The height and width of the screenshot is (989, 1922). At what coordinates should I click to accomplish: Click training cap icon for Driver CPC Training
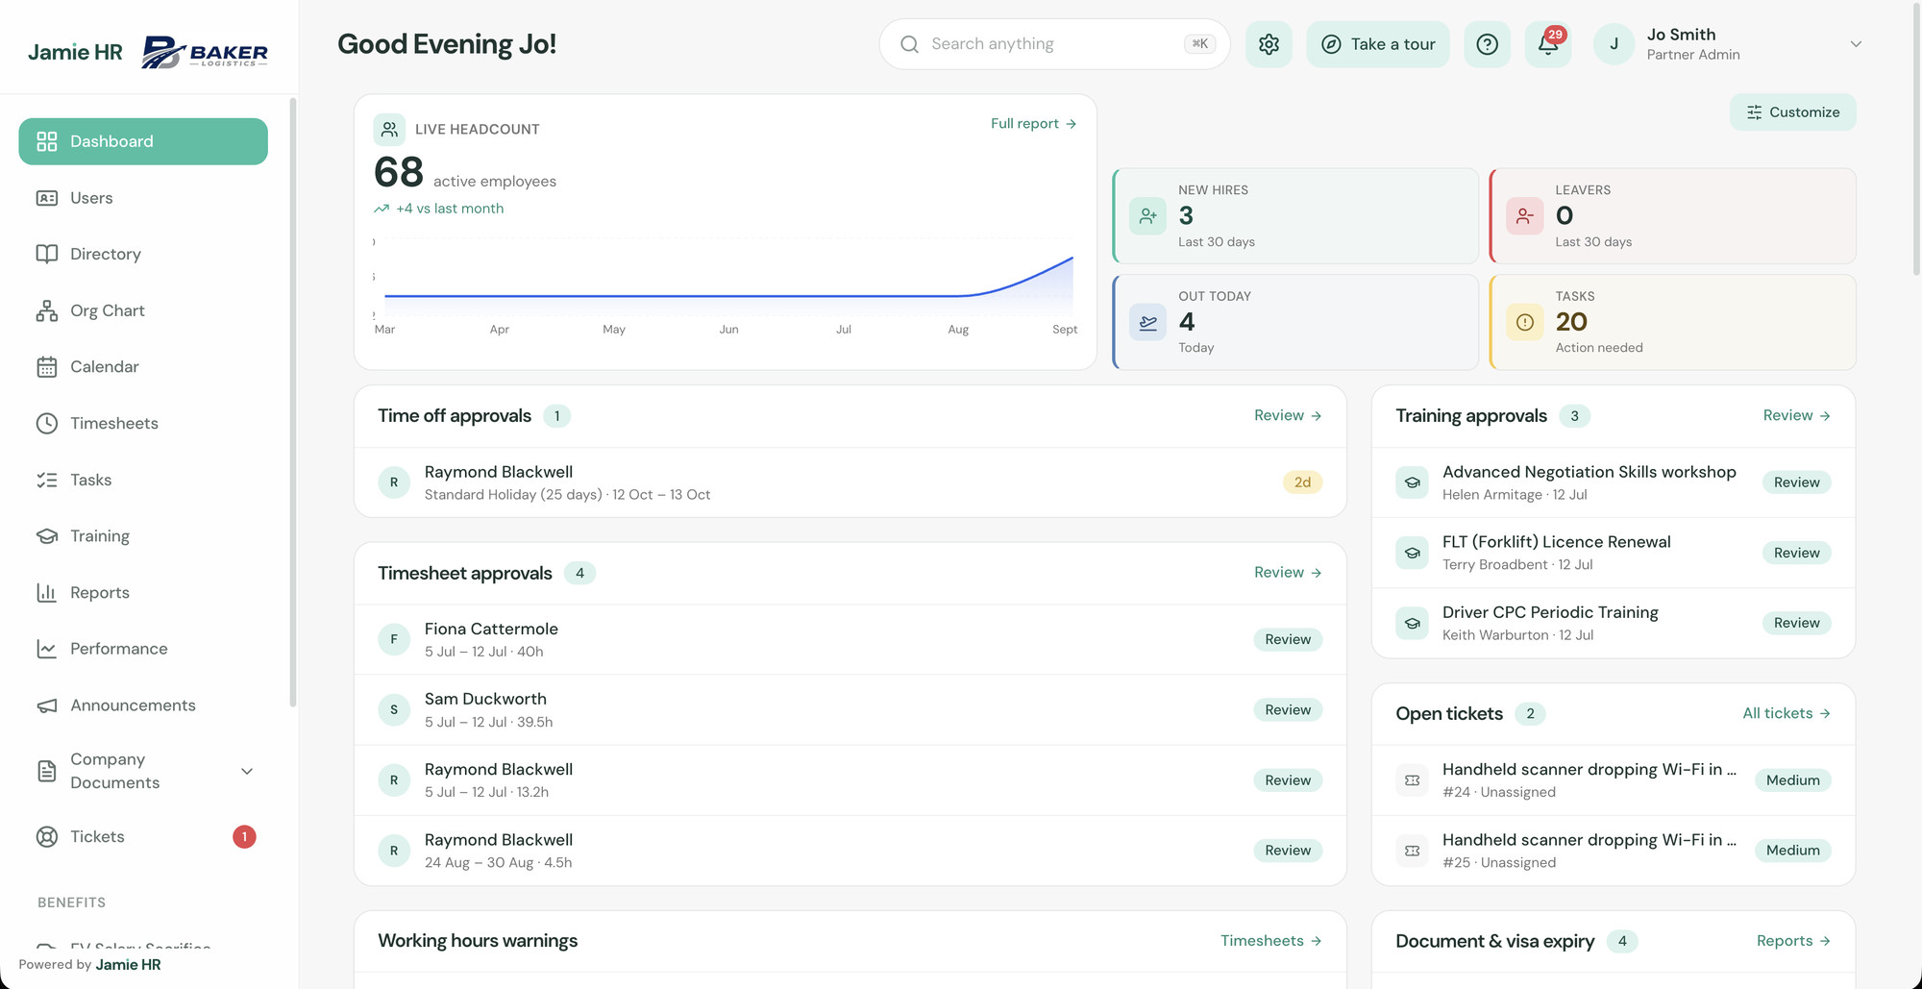pos(1412,623)
